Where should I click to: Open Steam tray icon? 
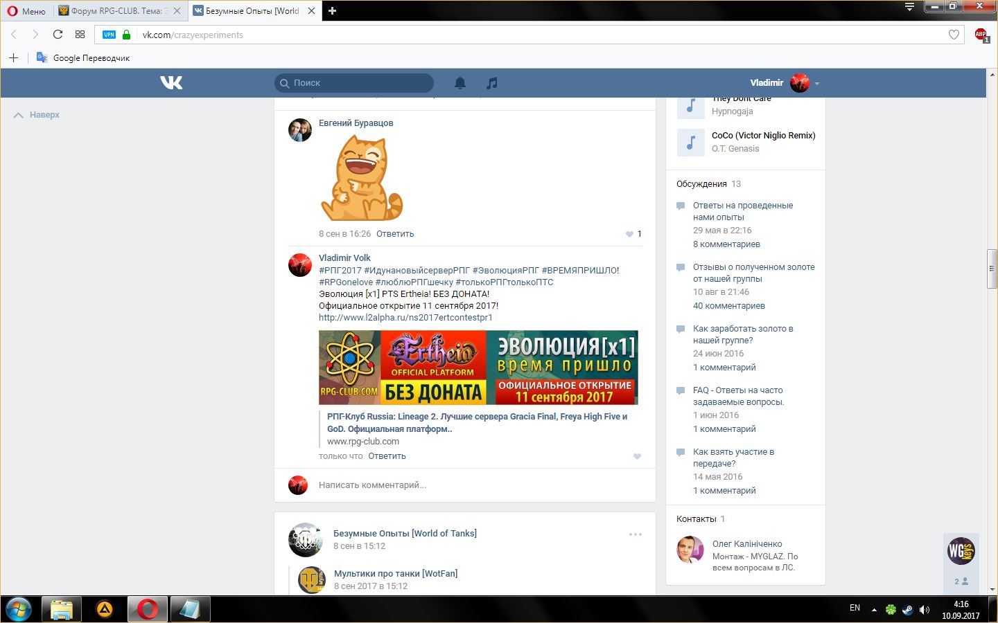pos(907,610)
